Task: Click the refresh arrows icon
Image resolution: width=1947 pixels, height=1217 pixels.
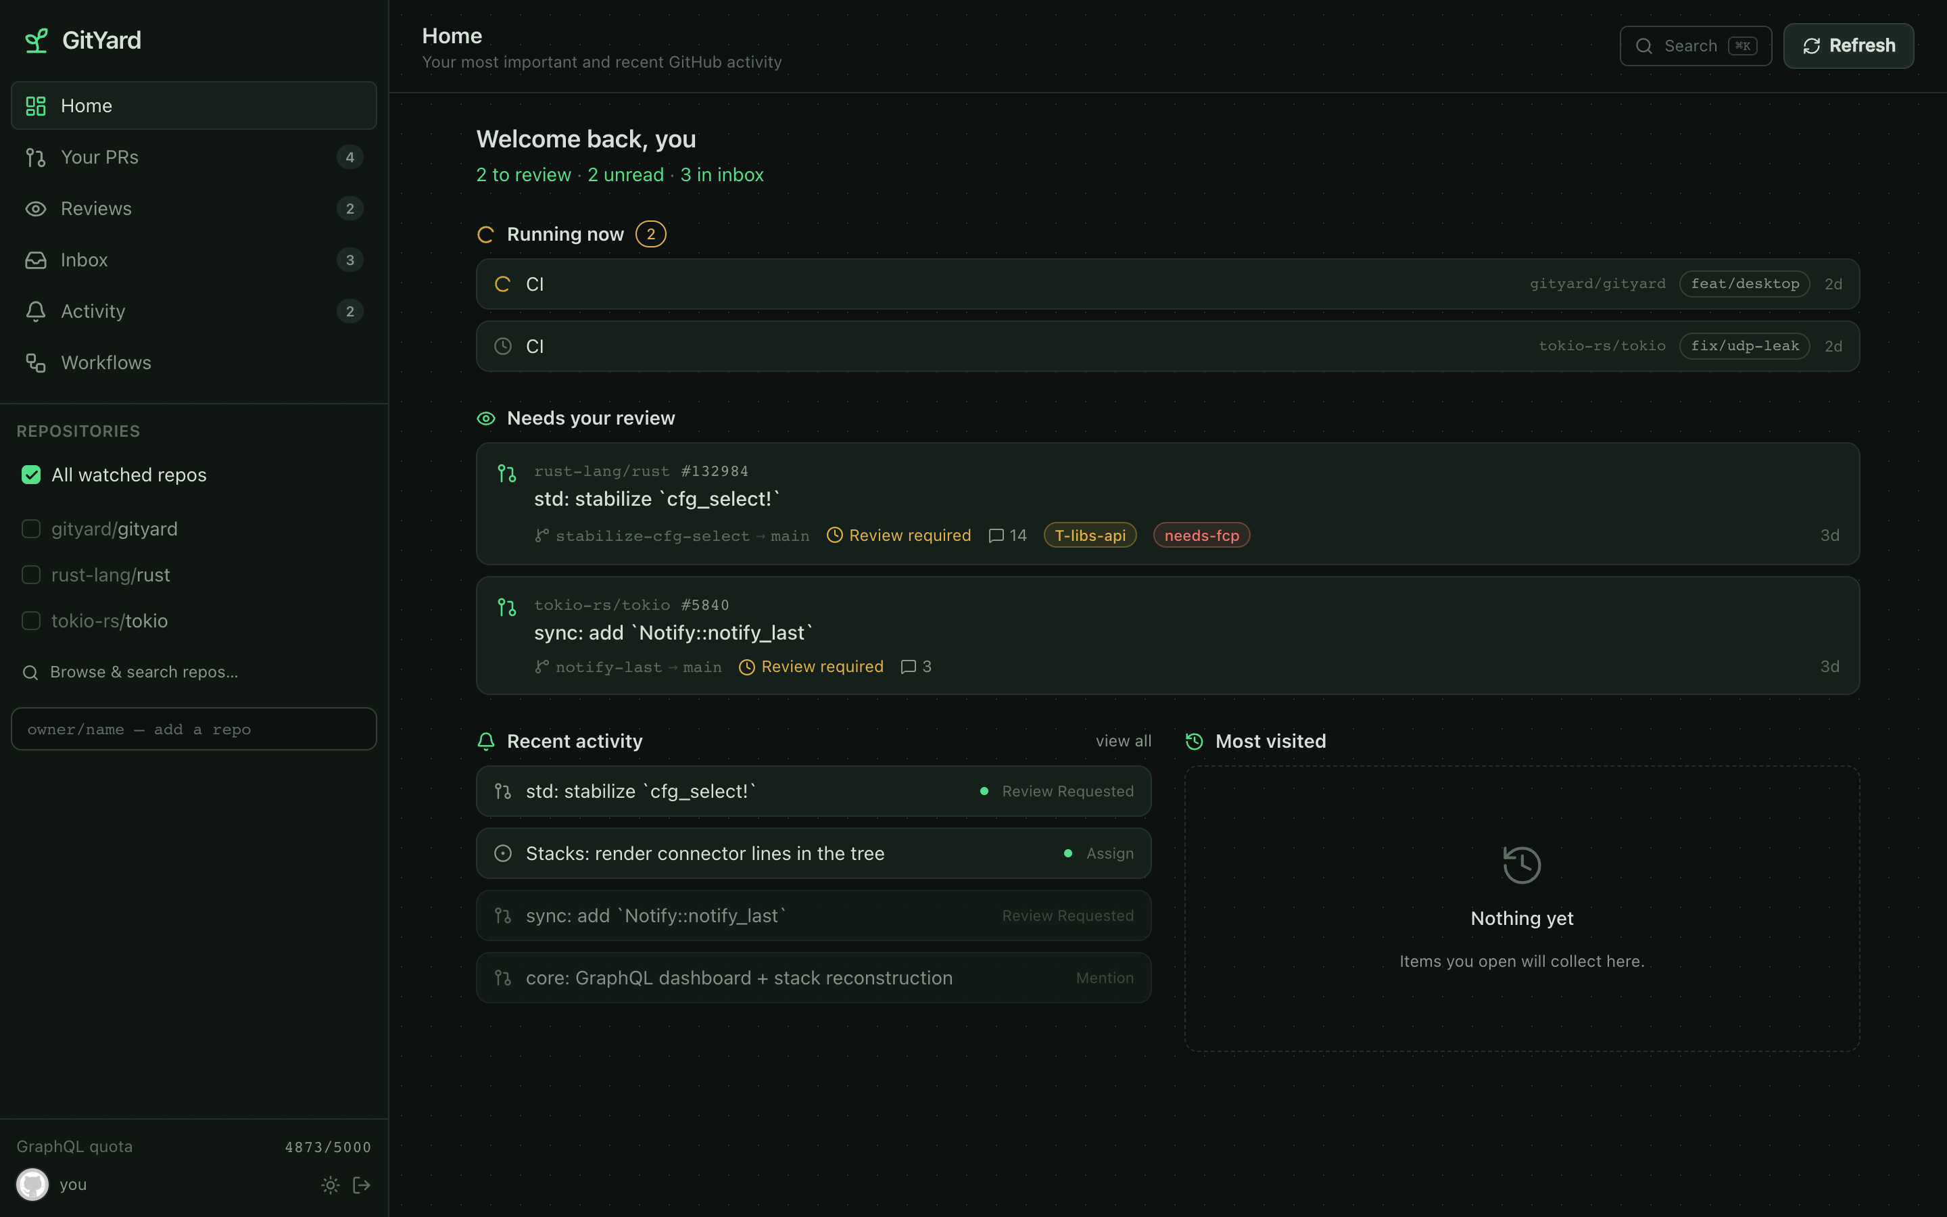Action: [x=1811, y=46]
